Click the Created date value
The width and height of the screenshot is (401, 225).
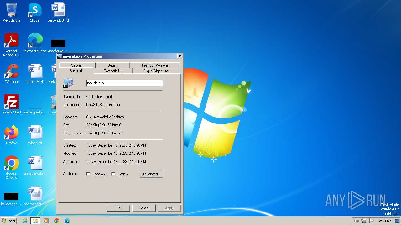[116, 145]
